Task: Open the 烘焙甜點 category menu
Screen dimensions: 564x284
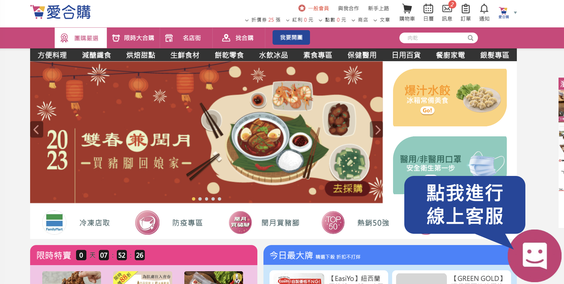Action: point(141,55)
